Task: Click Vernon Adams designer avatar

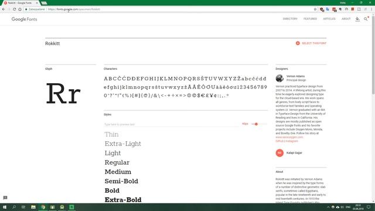Action: pyautogui.click(x=279, y=78)
